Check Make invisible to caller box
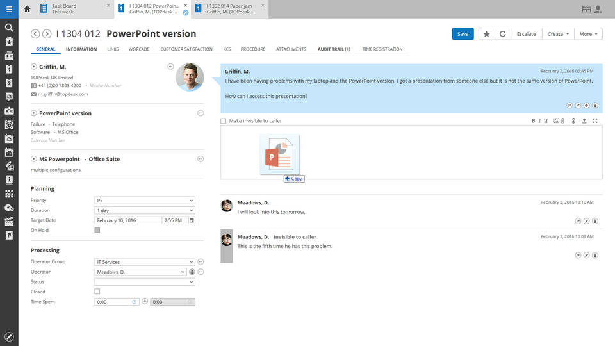The width and height of the screenshot is (615, 346). pos(224,120)
